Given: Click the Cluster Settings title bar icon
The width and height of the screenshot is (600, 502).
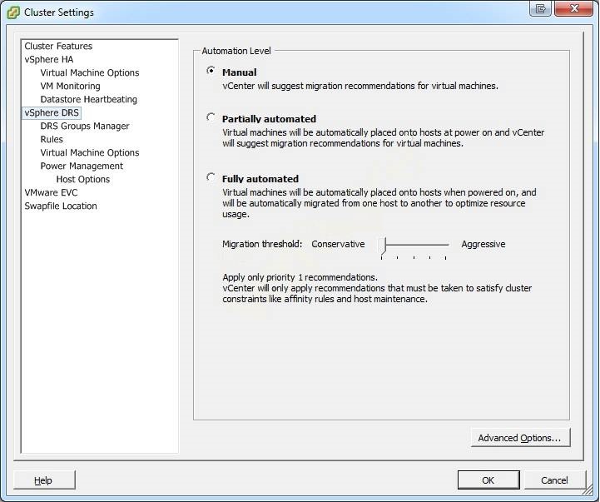Looking at the screenshot, I should (13, 12).
